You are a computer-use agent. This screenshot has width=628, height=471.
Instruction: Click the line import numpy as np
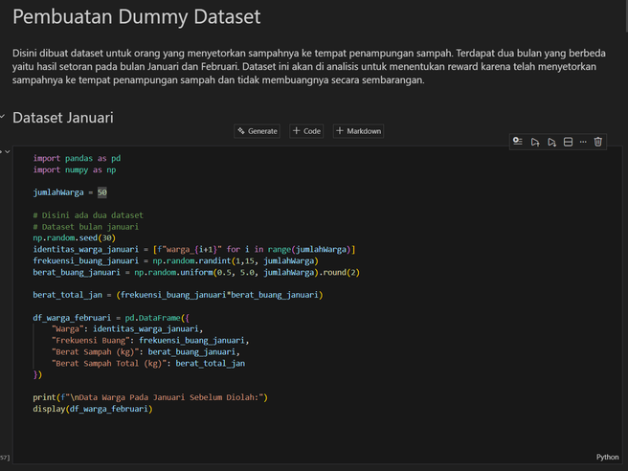[x=75, y=169]
